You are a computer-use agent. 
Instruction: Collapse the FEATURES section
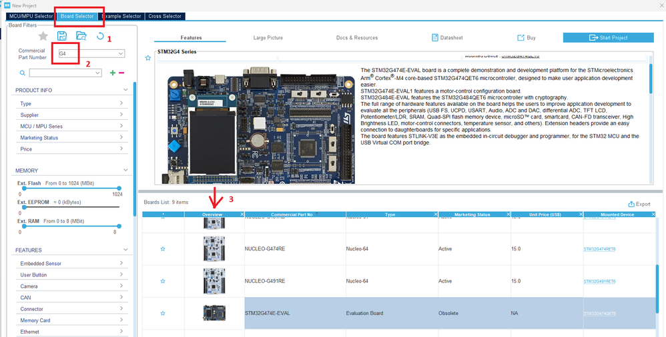[x=125, y=250]
